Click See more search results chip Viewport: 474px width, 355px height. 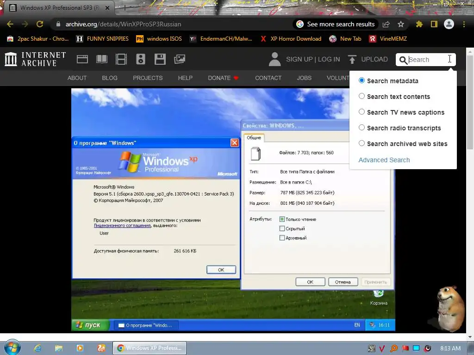[x=335, y=24]
